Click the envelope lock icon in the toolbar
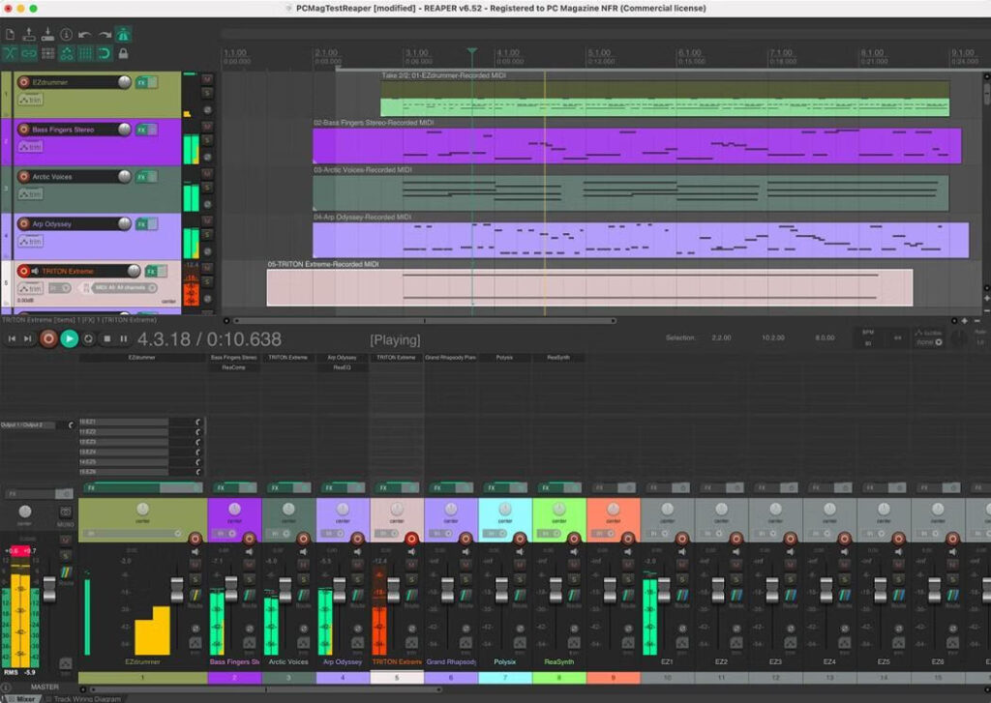This screenshot has width=991, height=703. pos(124,53)
